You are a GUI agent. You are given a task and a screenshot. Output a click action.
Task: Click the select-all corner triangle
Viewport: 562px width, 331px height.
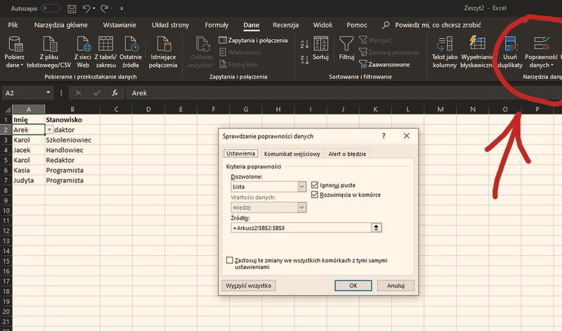point(7,109)
